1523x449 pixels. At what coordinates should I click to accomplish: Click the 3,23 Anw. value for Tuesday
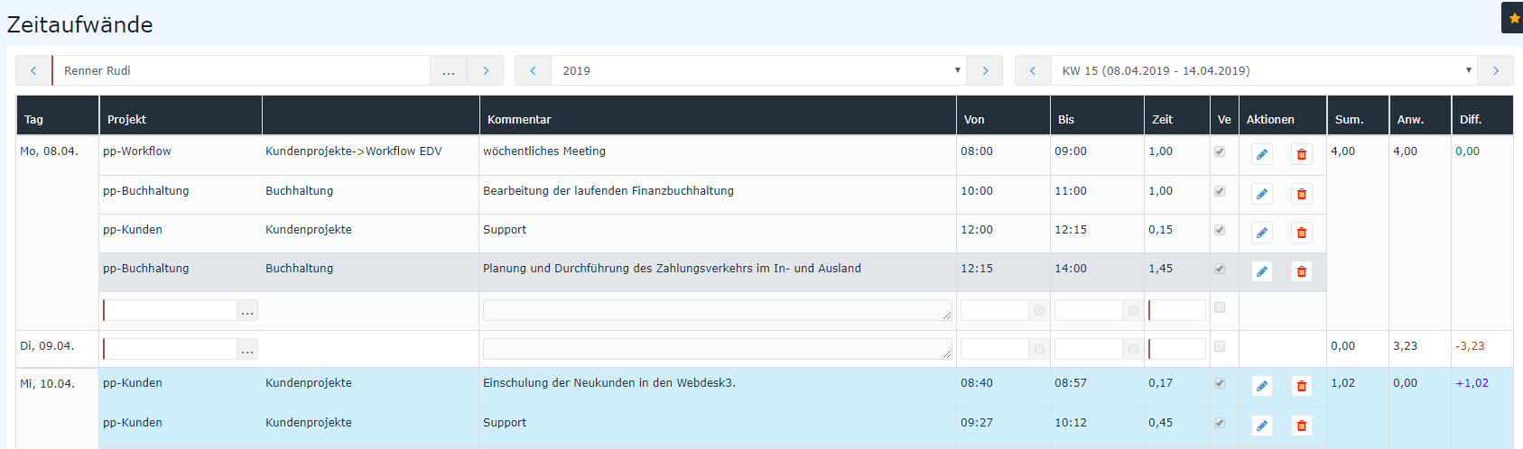click(x=1405, y=346)
